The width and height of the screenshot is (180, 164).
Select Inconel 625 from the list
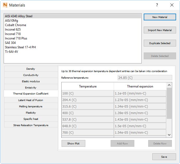point(73,30)
